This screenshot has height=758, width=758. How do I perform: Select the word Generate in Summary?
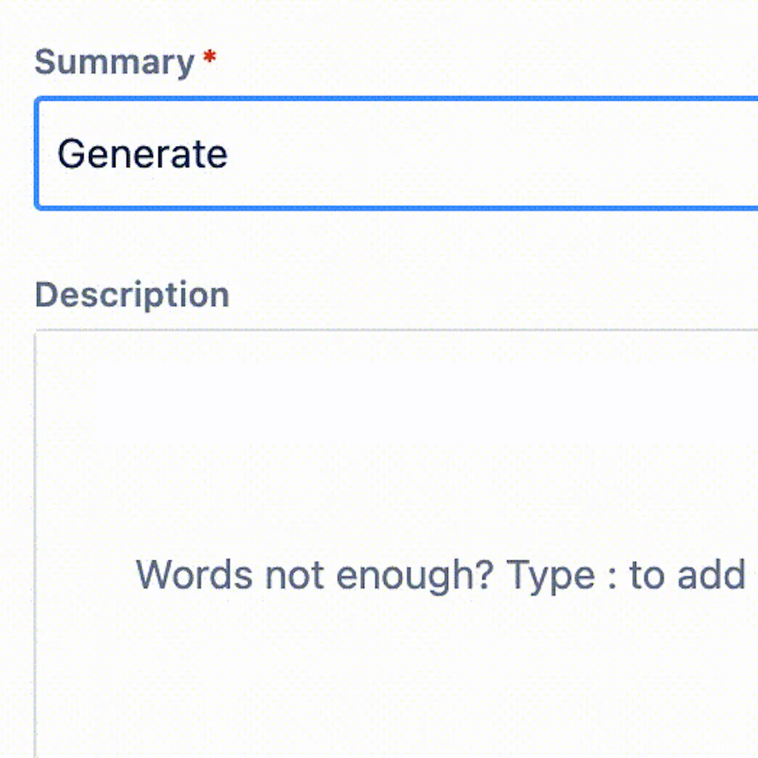point(141,153)
